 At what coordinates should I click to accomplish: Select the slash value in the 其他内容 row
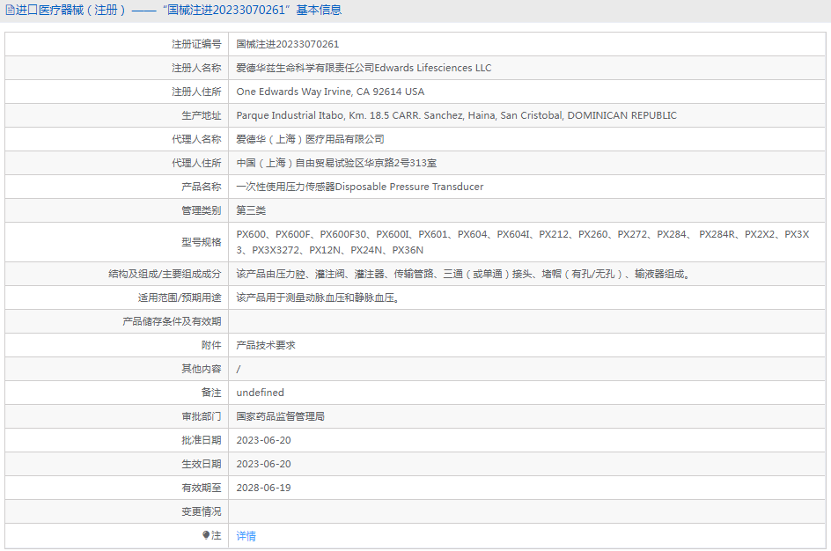239,370
